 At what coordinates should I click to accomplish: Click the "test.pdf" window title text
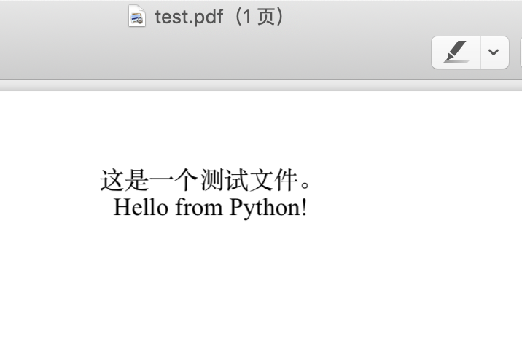[x=188, y=17]
